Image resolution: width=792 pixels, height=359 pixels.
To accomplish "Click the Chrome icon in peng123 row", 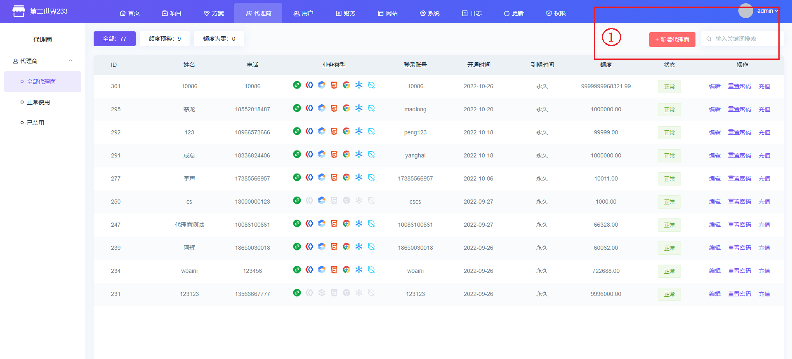I will coord(346,131).
